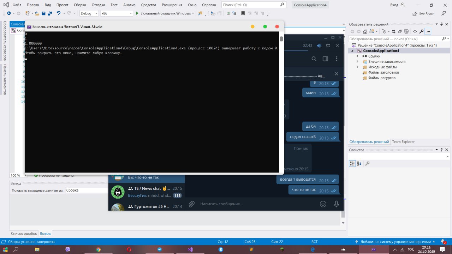This screenshot has width=452, height=254.
Task: Open the Расширения menu
Action: (172, 5)
